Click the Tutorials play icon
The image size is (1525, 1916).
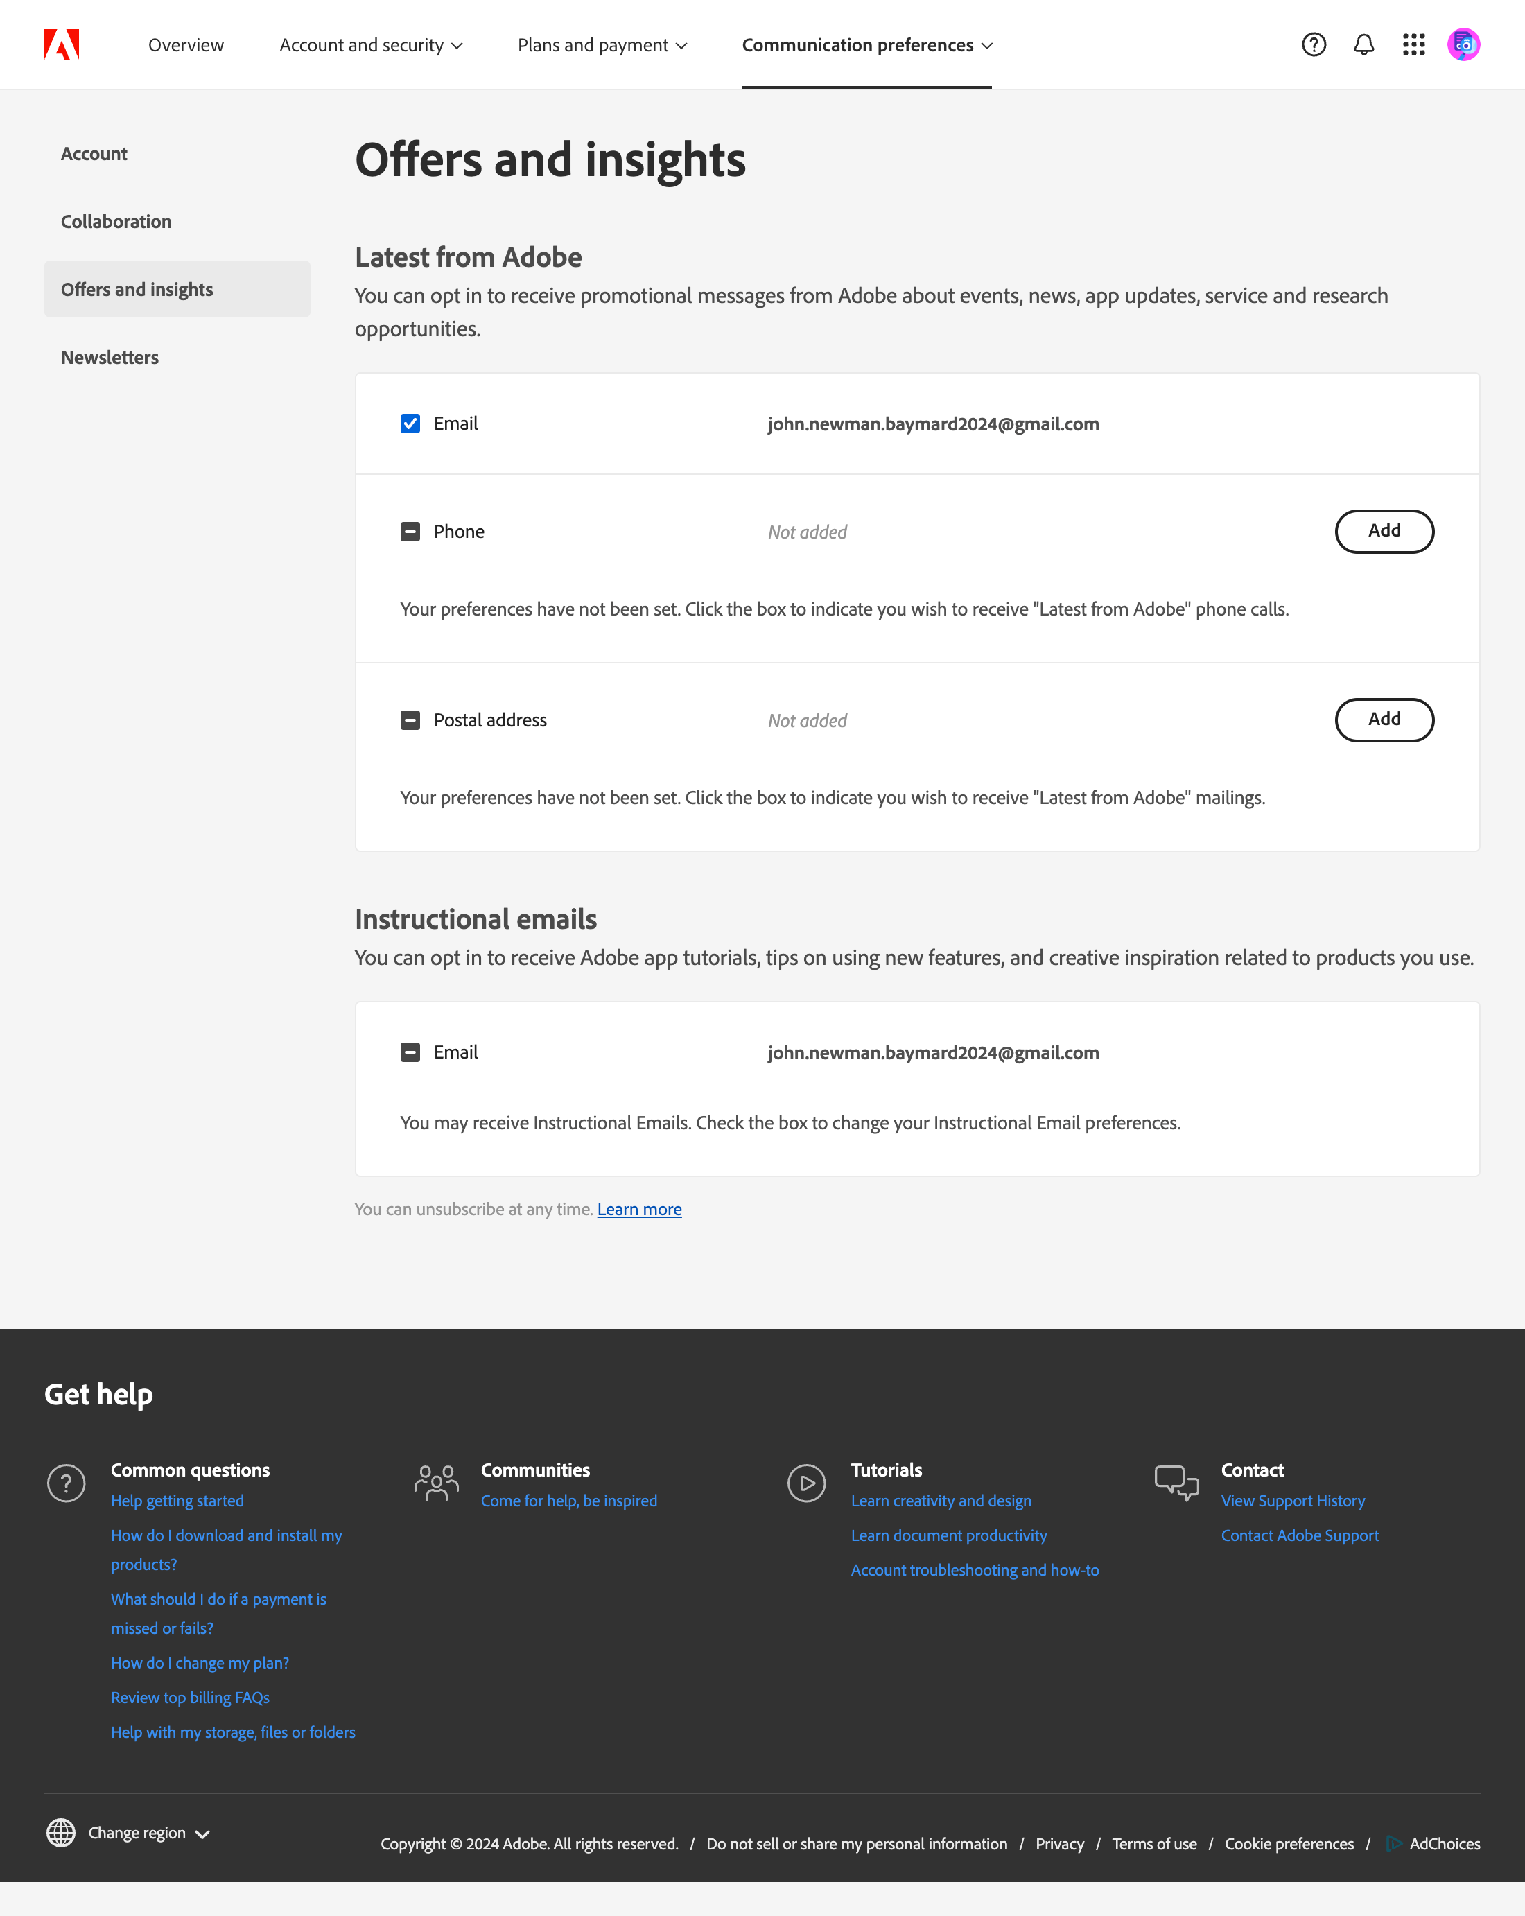point(806,1482)
